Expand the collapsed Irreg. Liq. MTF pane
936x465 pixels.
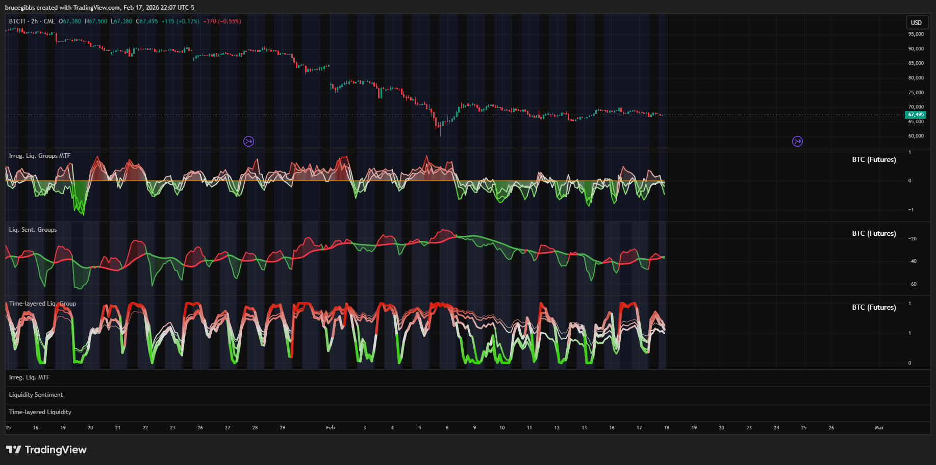coord(29,377)
